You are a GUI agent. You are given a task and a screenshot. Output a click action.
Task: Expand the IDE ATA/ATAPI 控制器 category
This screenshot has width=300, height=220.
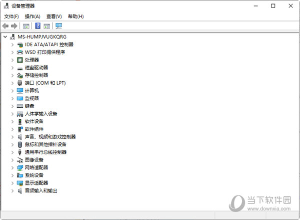pyautogui.click(x=12, y=45)
